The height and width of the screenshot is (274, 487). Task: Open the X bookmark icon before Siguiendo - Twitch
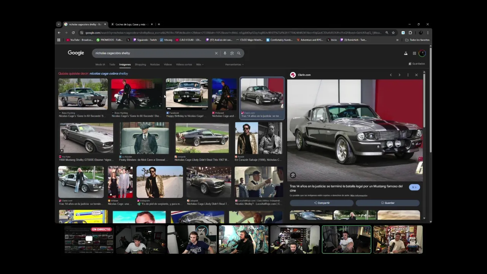pos(128,40)
